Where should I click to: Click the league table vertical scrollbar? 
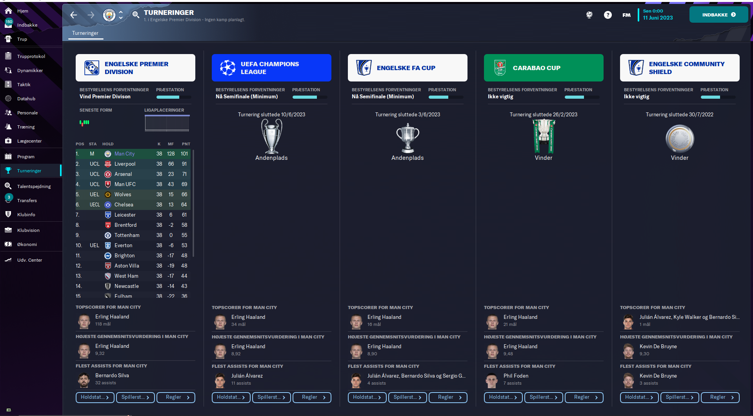point(193,203)
